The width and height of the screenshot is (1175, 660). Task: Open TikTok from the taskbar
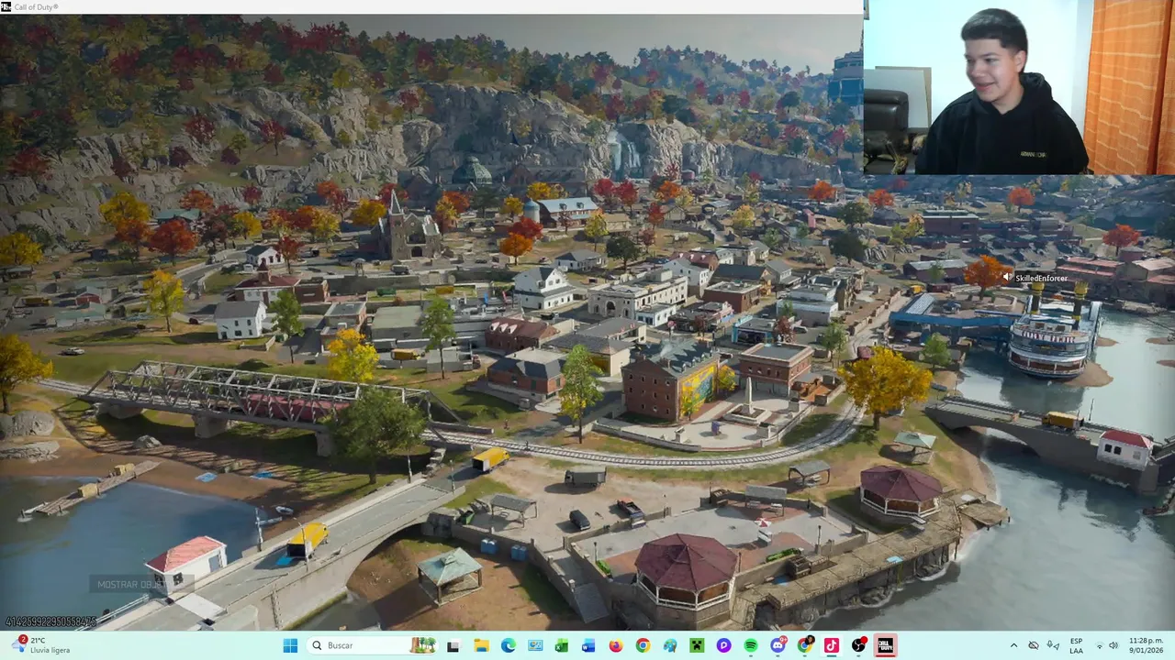[832, 645]
